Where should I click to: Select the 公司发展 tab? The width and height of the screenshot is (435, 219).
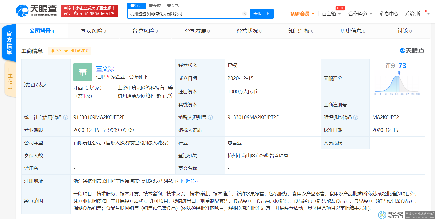pyautogui.click(x=197, y=31)
